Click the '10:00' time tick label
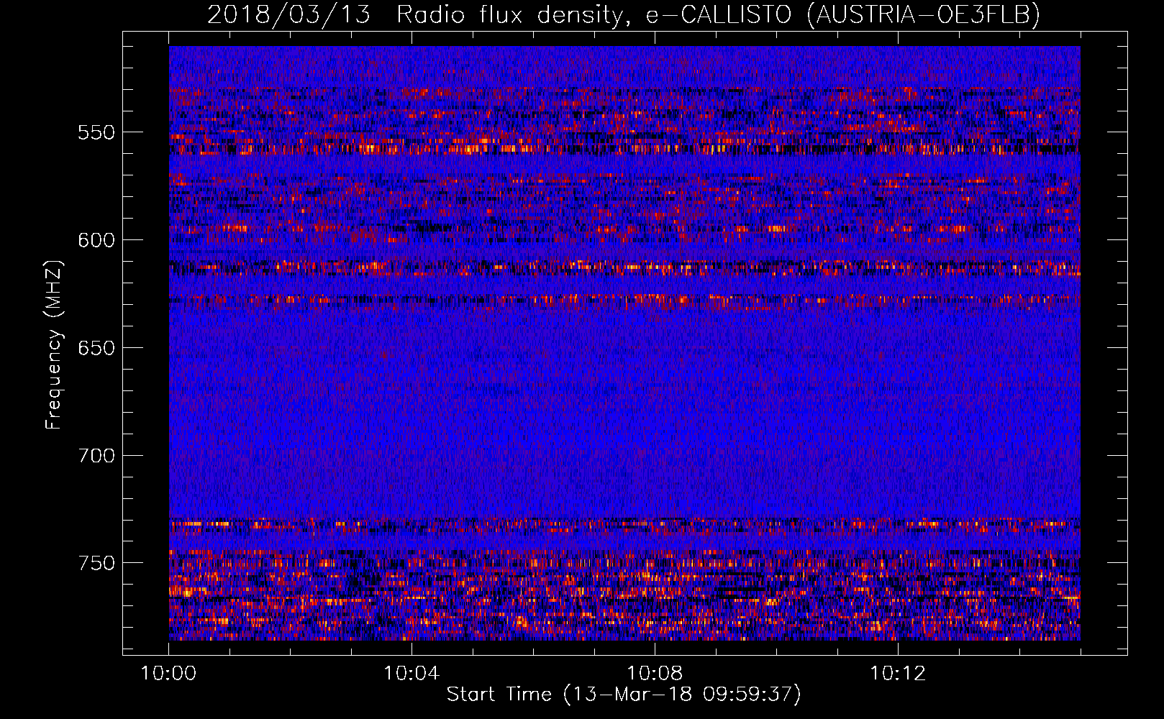Screen dimensions: 1164x719 point(168,674)
